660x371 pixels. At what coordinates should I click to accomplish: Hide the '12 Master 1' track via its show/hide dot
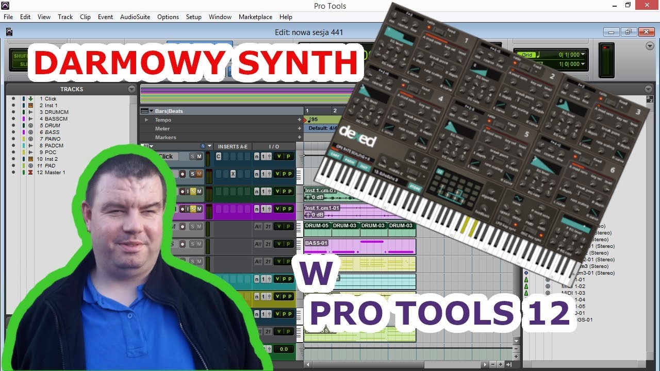[14, 172]
